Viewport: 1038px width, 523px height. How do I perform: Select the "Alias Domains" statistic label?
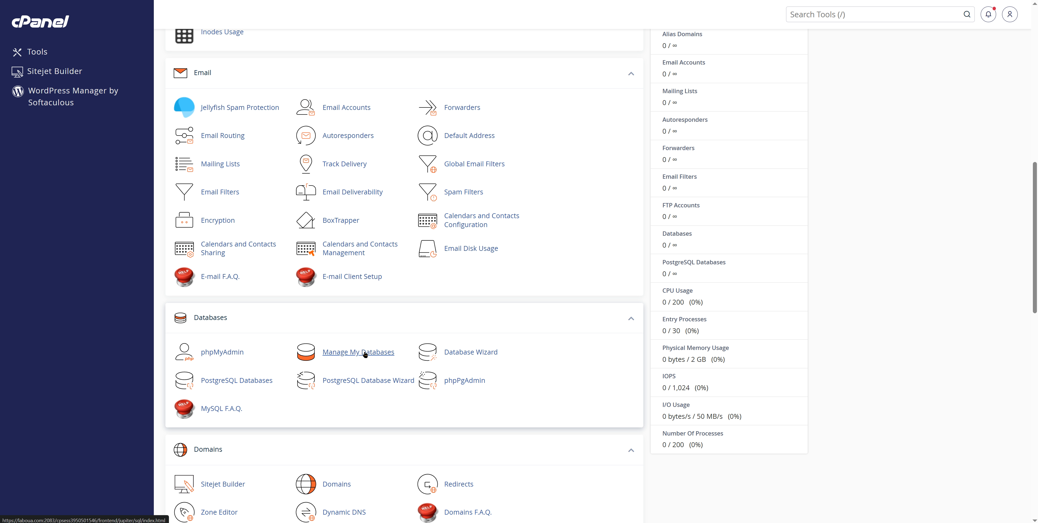pyautogui.click(x=682, y=34)
